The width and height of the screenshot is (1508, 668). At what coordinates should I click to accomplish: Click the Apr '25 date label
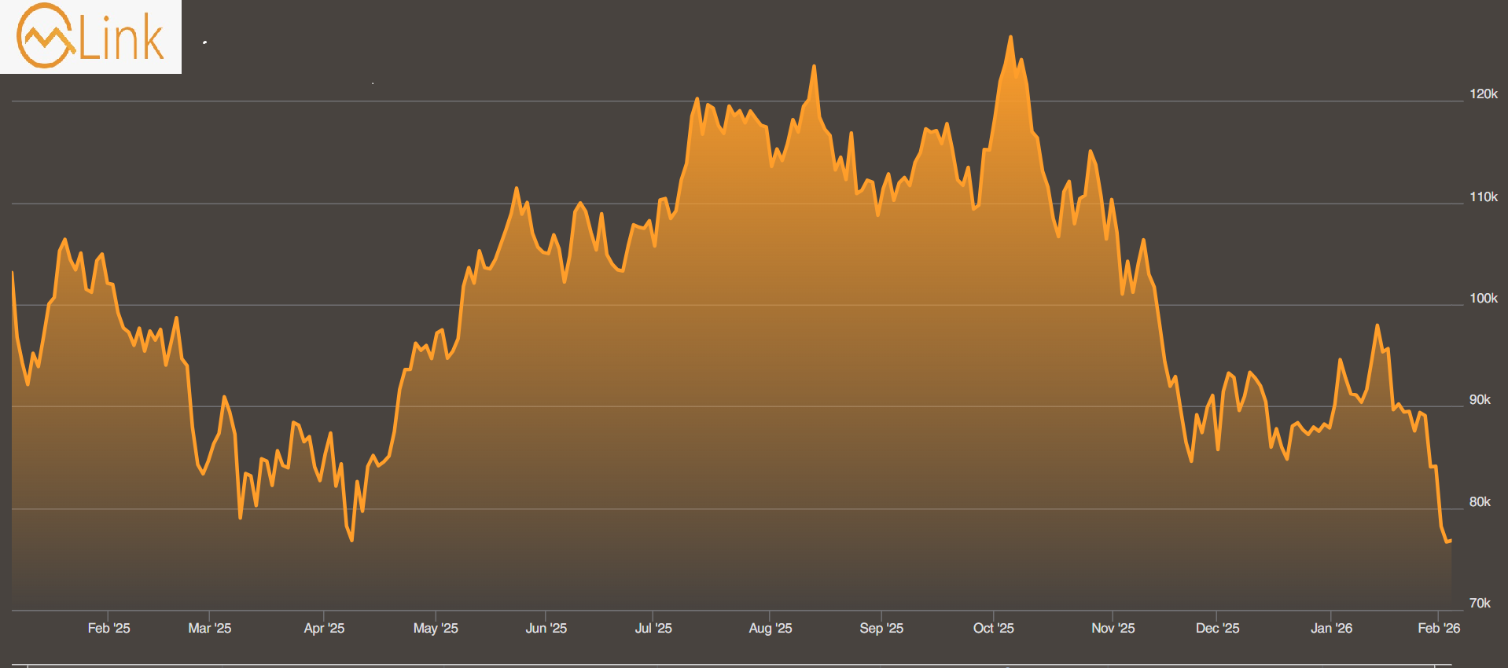pos(324,628)
